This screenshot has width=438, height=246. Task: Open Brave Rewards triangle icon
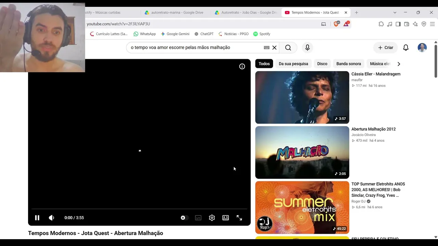click(x=346, y=24)
